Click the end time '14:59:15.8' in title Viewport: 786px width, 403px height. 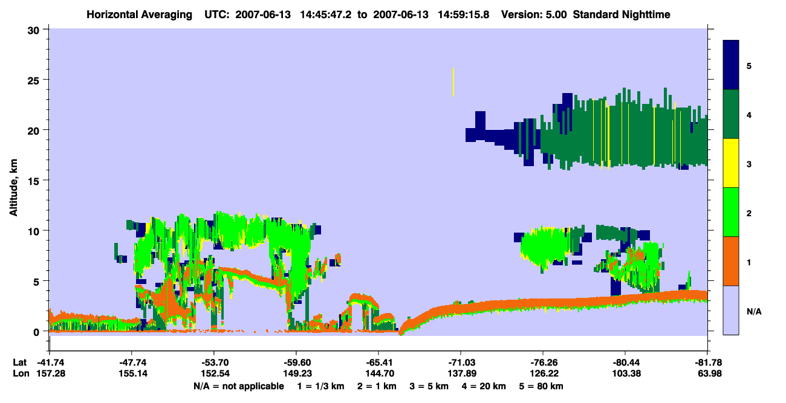coord(464,15)
